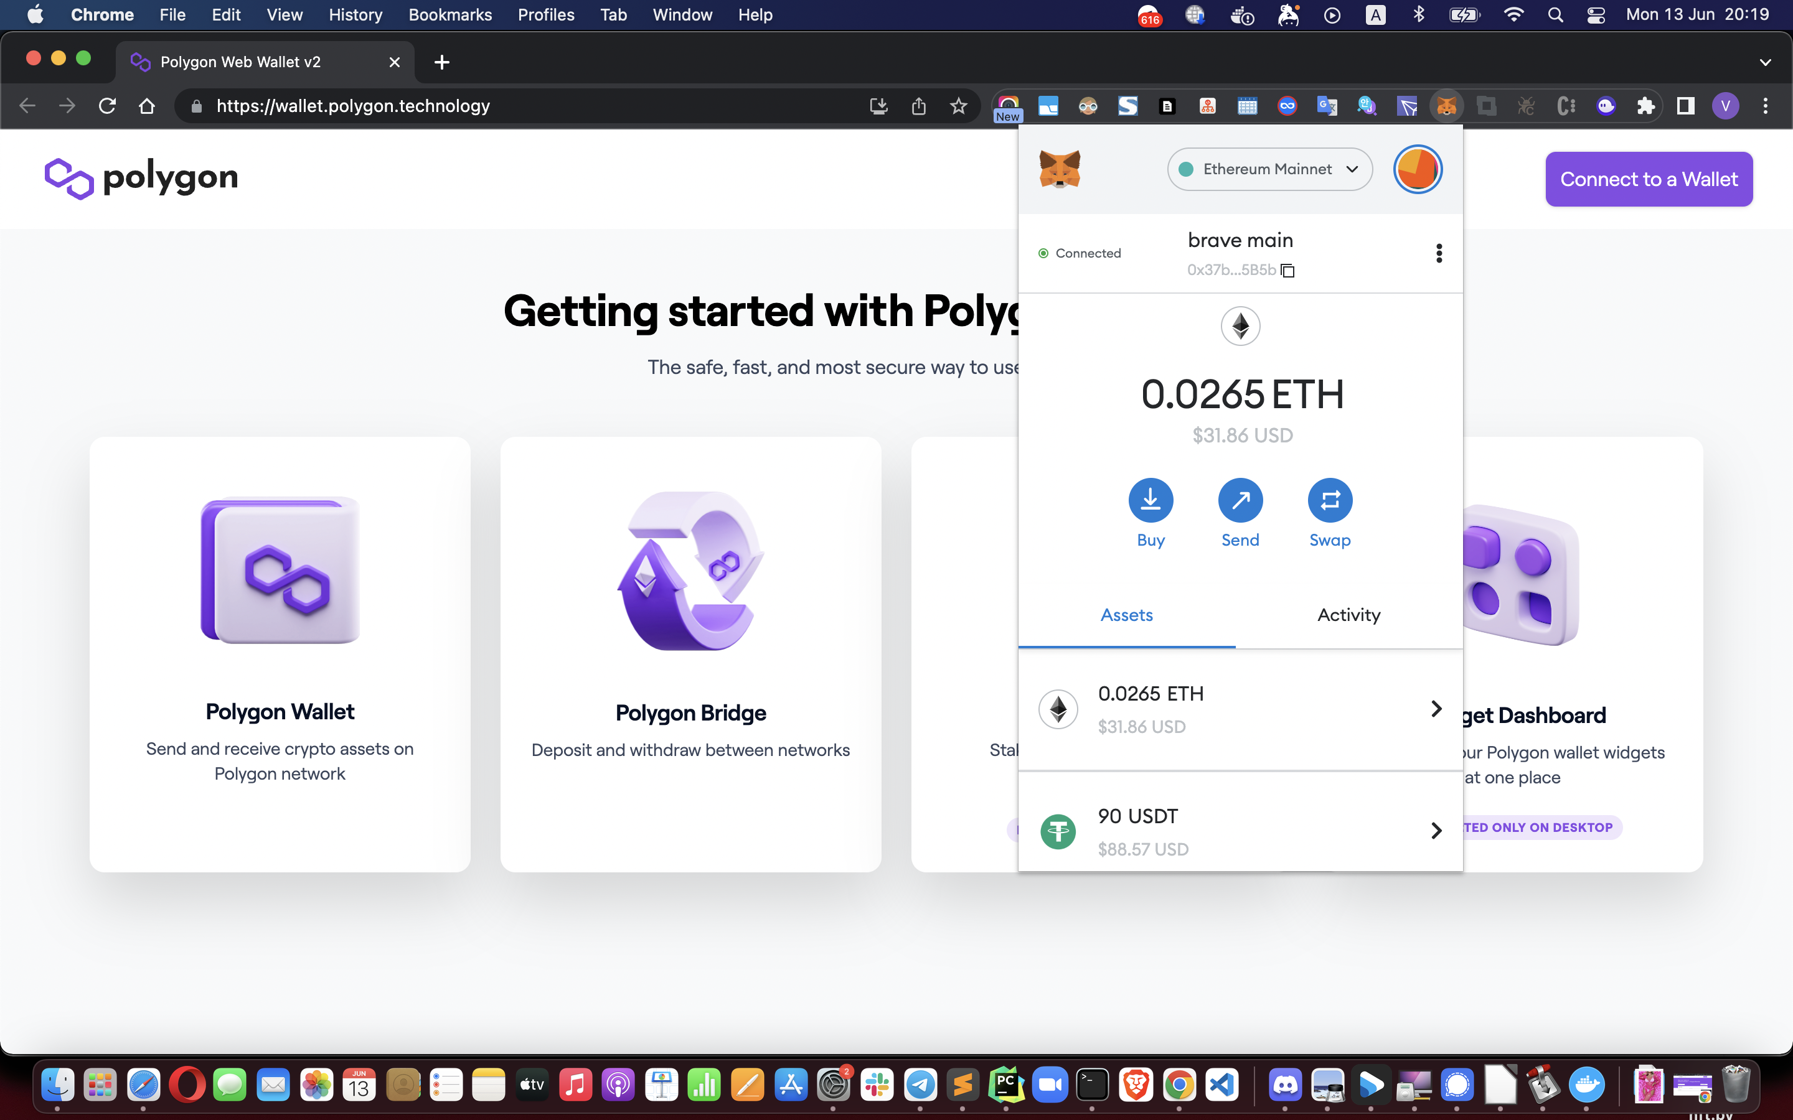Switch to the Activity tab
Viewport: 1793px width, 1120px height.
1348,615
